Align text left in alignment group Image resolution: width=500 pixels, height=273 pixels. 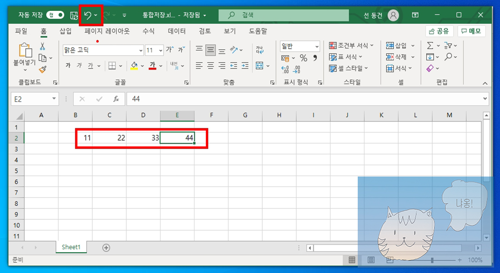point(199,66)
